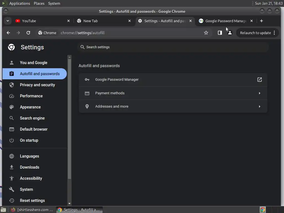
Task: Close the YouTube tab
Action: [x=69, y=21]
